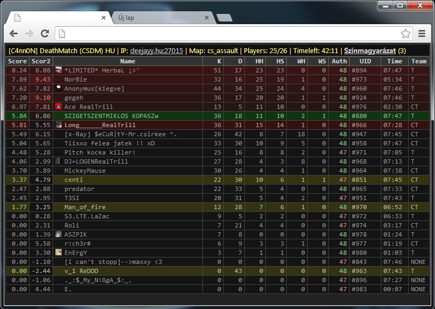Click the Team column header
The width and height of the screenshot is (435, 309).
418,61
